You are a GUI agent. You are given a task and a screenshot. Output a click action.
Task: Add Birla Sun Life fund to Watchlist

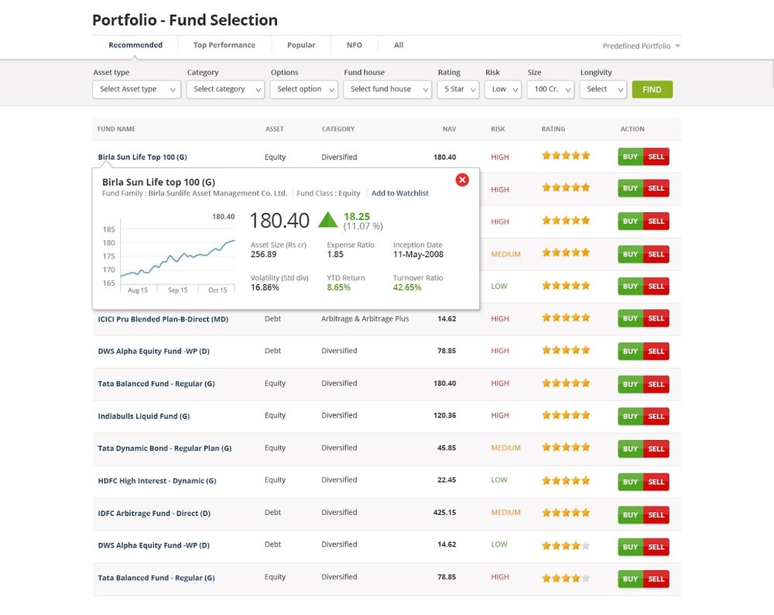[x=400, y=193]
